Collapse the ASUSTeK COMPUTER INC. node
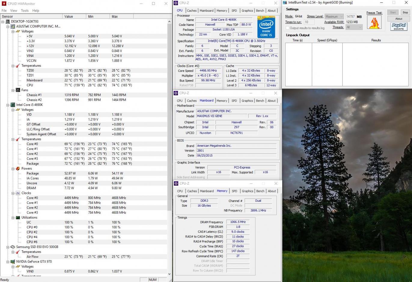The width and height of the screenshot is (412, 282). tap(8, 26)
